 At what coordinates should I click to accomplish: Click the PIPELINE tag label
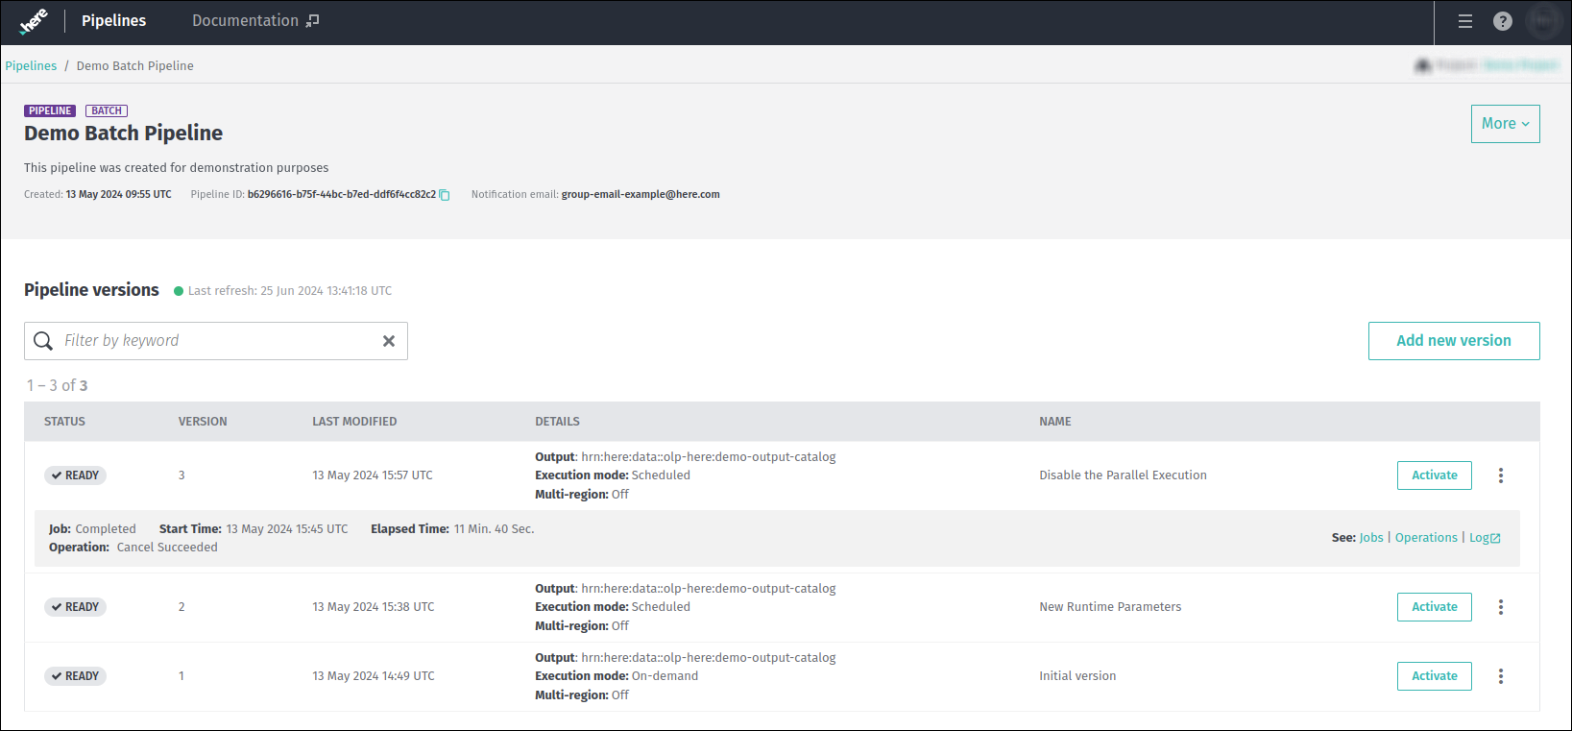point(50,111)
